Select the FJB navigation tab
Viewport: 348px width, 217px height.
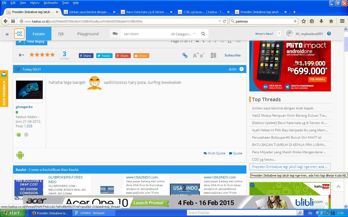click(61, 34)
